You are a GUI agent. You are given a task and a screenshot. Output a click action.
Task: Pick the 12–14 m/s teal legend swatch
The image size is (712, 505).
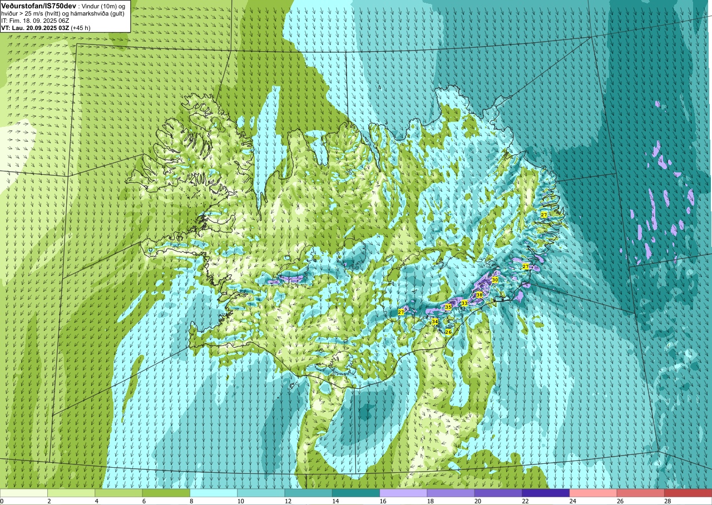pyautogui.click(x=308, y=493)
